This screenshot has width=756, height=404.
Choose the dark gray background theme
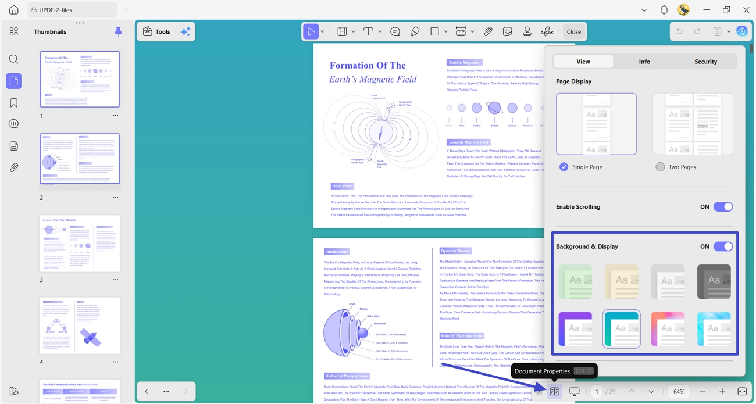click(714, 282)
